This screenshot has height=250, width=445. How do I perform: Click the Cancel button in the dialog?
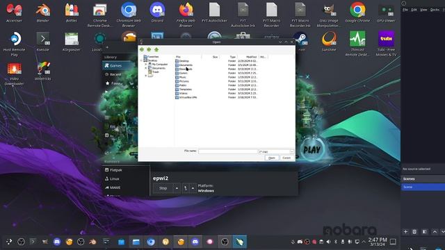tap(286, 158)
